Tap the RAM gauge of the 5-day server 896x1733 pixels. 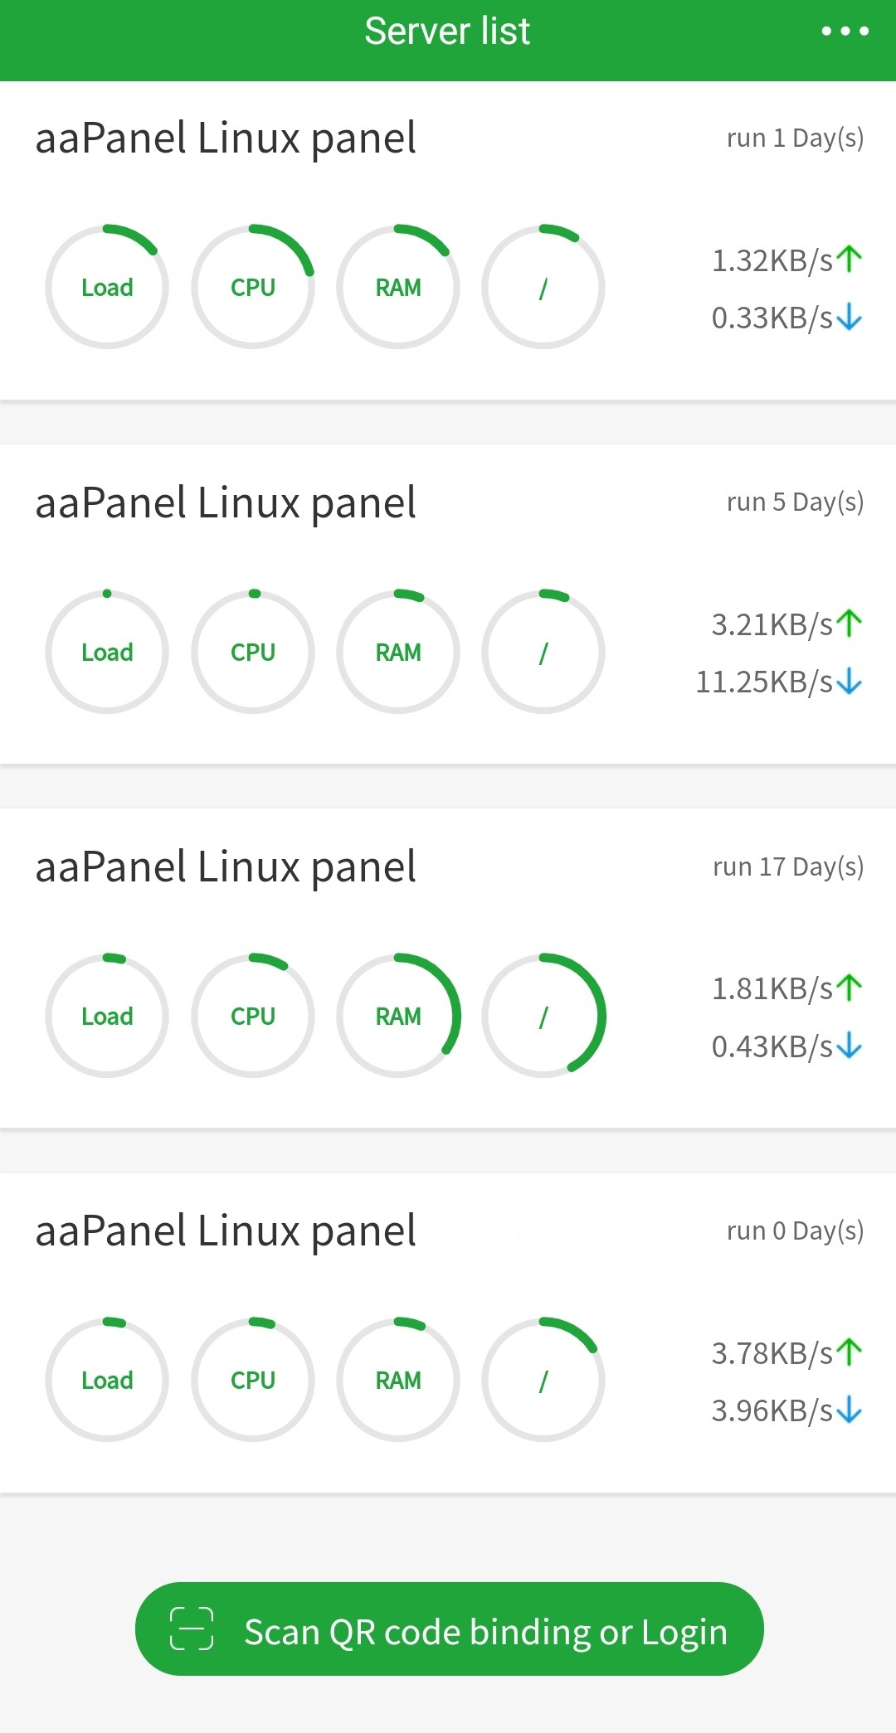(398, 652)
